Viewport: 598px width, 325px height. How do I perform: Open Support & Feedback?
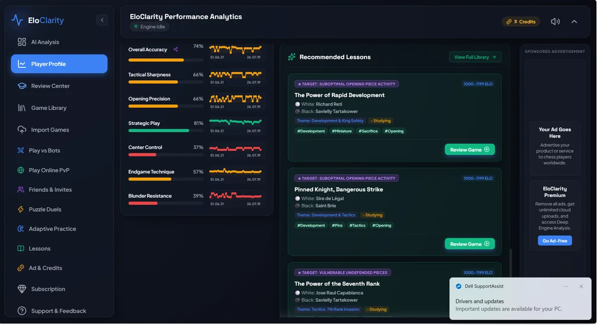59,311
